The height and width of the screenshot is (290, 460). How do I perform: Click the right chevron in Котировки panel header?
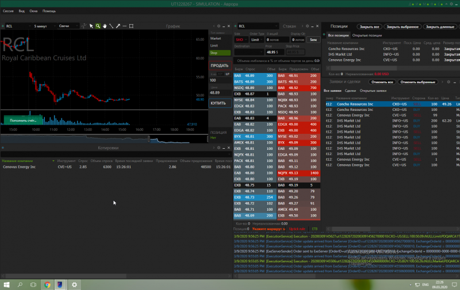pyautogui.click(x=213, y=148)
